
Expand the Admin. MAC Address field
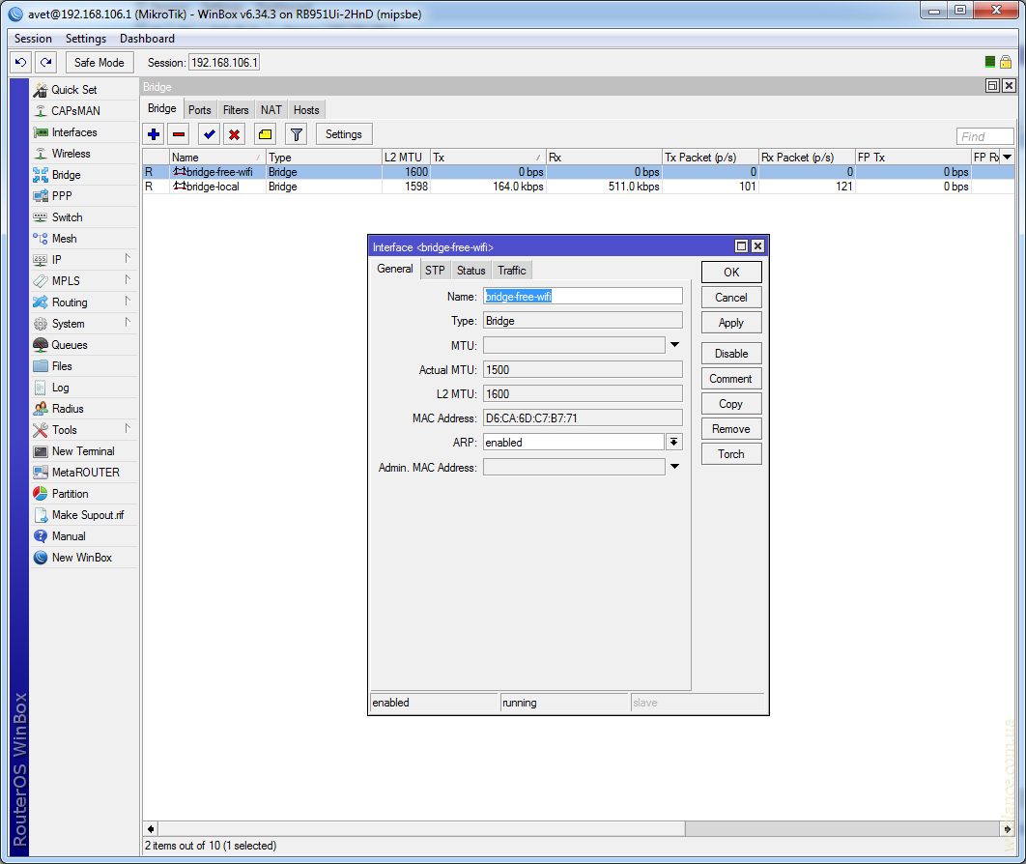point(674,467)
